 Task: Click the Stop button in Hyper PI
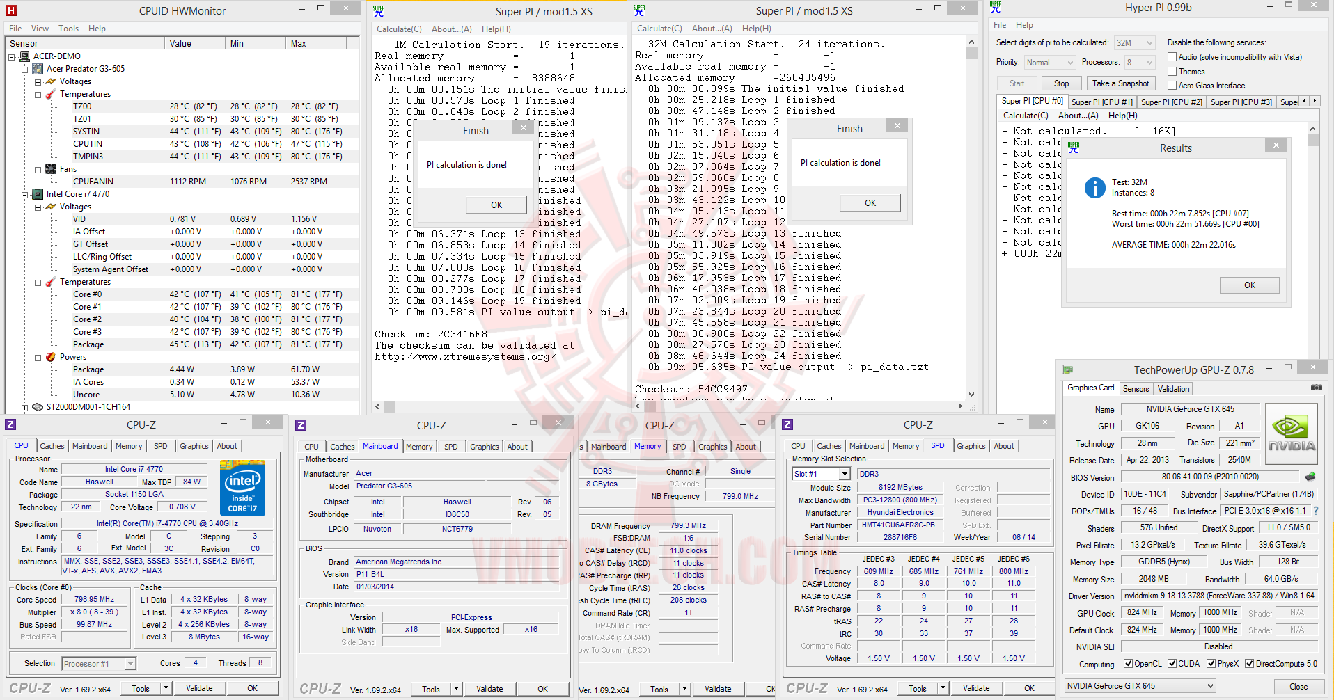[1061, 83]
